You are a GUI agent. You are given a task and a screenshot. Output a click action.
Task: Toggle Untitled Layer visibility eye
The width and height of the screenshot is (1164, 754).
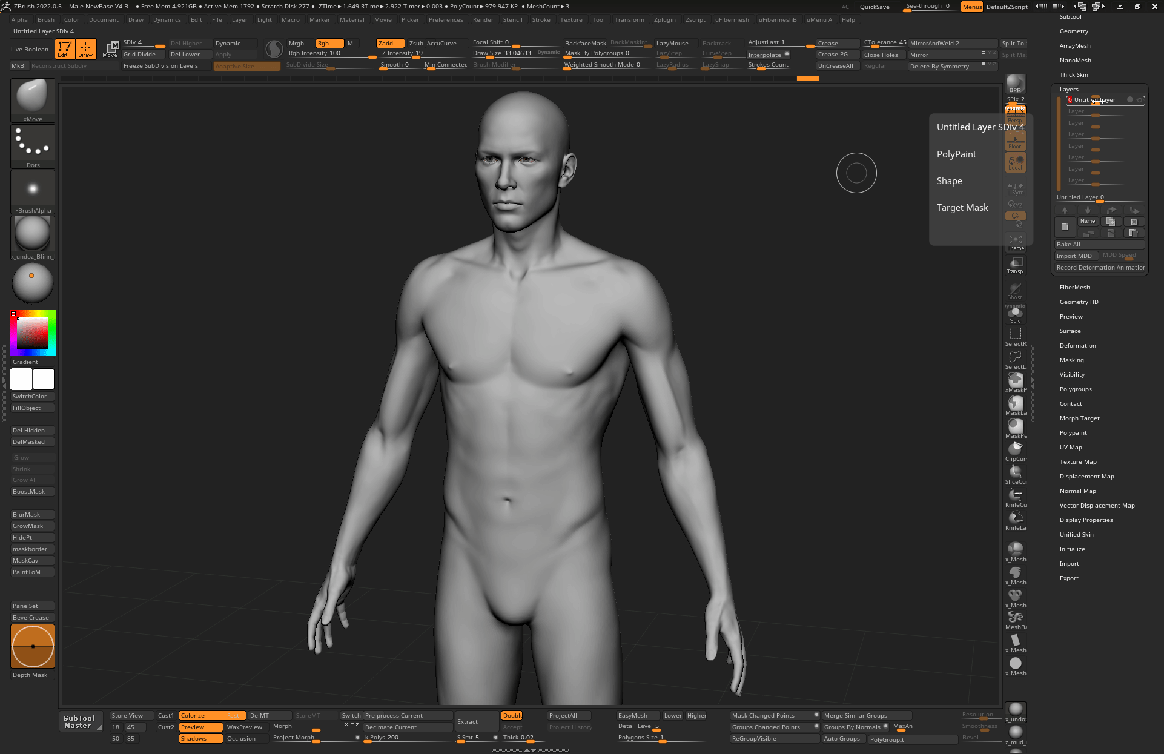[x=1139, y=100]
